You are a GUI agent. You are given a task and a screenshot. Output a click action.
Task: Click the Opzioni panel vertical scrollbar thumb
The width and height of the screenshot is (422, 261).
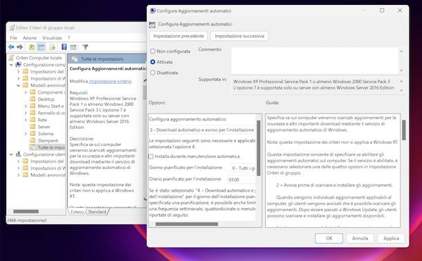[258, 148]
